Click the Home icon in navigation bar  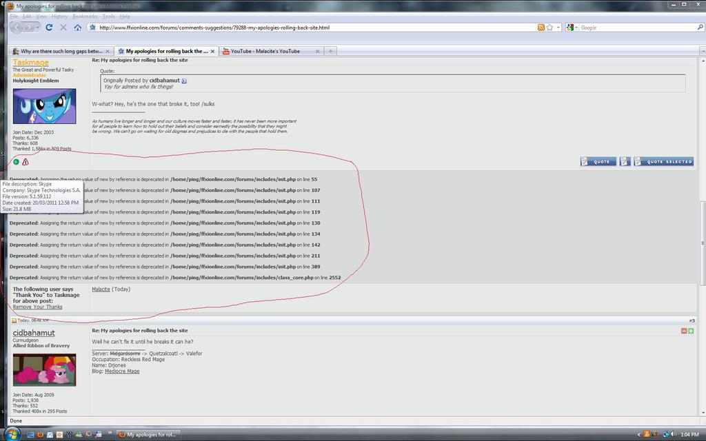77,28
